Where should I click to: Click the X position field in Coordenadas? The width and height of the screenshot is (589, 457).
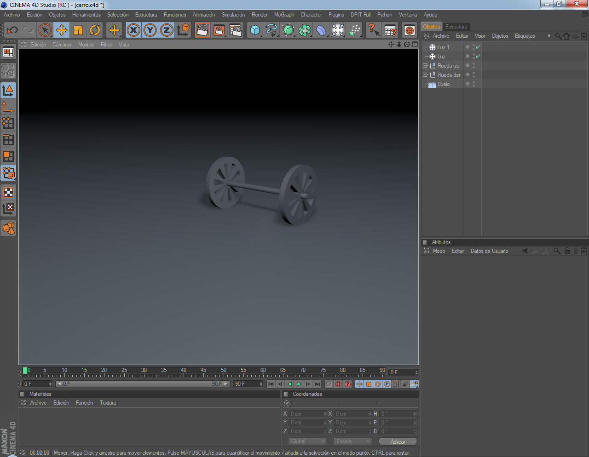click(x=307, y=414)
